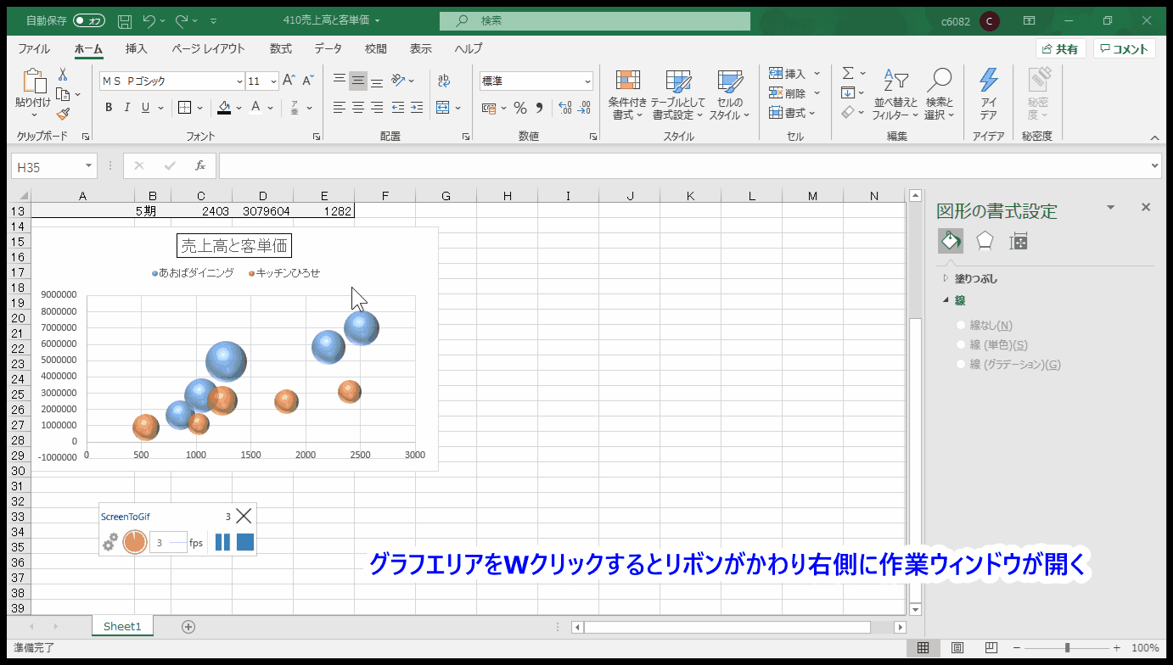Click the AutoSum sigma icon
1173x665 pixels.
[848, 74]
